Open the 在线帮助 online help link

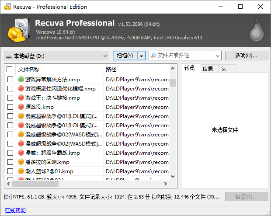point(15,210)
